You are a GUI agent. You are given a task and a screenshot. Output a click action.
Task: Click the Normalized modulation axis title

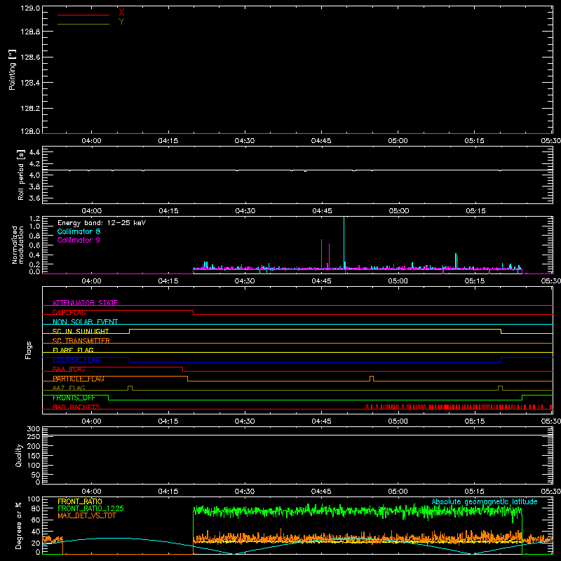click(x=18, y=245)
